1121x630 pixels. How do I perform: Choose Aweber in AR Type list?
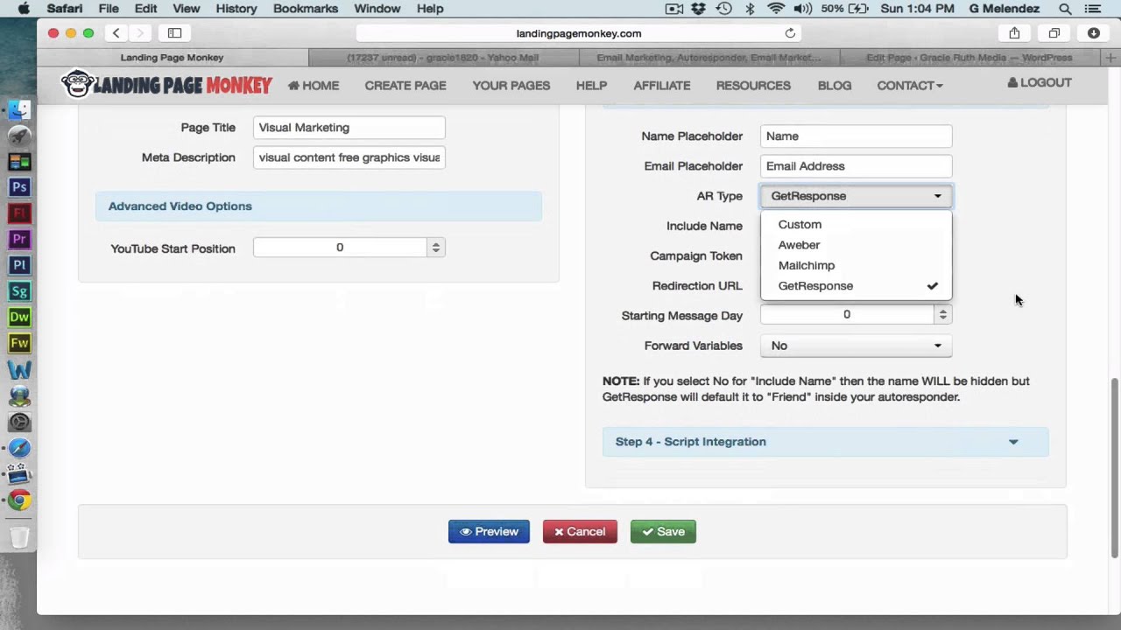856,245
